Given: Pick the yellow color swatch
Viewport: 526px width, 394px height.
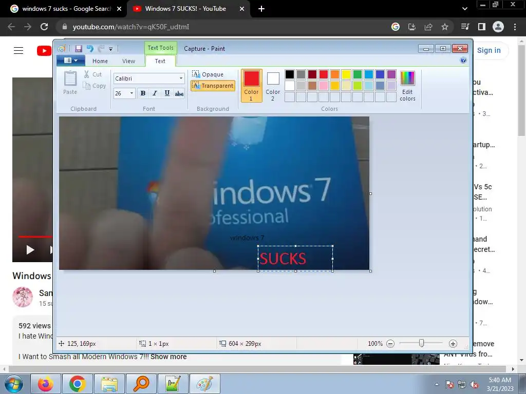Looking at the screenshot, I should click(346, 74).
